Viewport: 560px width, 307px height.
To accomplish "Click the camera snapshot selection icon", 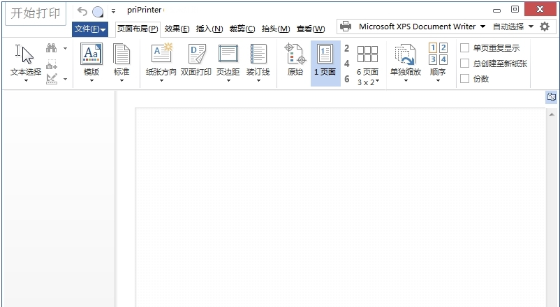I will [52, 64].
